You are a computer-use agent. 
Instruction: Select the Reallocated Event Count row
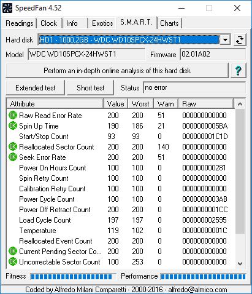121,241
